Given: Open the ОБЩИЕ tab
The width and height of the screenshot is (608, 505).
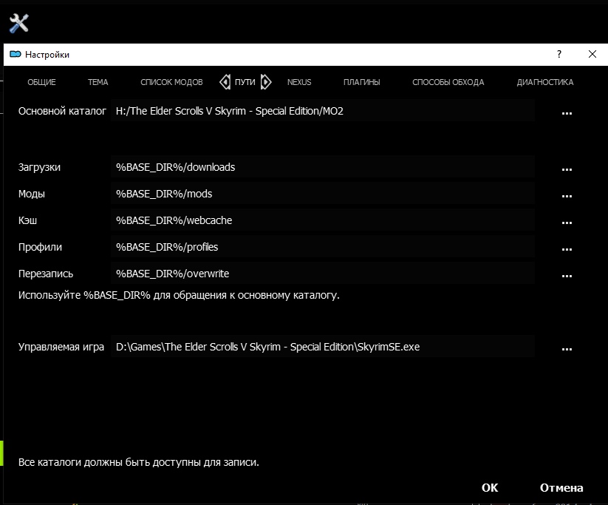Looking at the screenshot, I should click(x=41, y=82).
